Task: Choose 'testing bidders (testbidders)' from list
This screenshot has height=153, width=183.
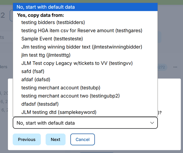Action: pos(53,22)
